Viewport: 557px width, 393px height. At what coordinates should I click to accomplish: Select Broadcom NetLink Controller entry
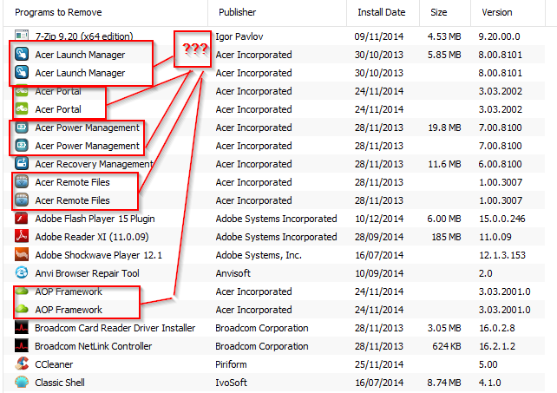tap(94, 346)
